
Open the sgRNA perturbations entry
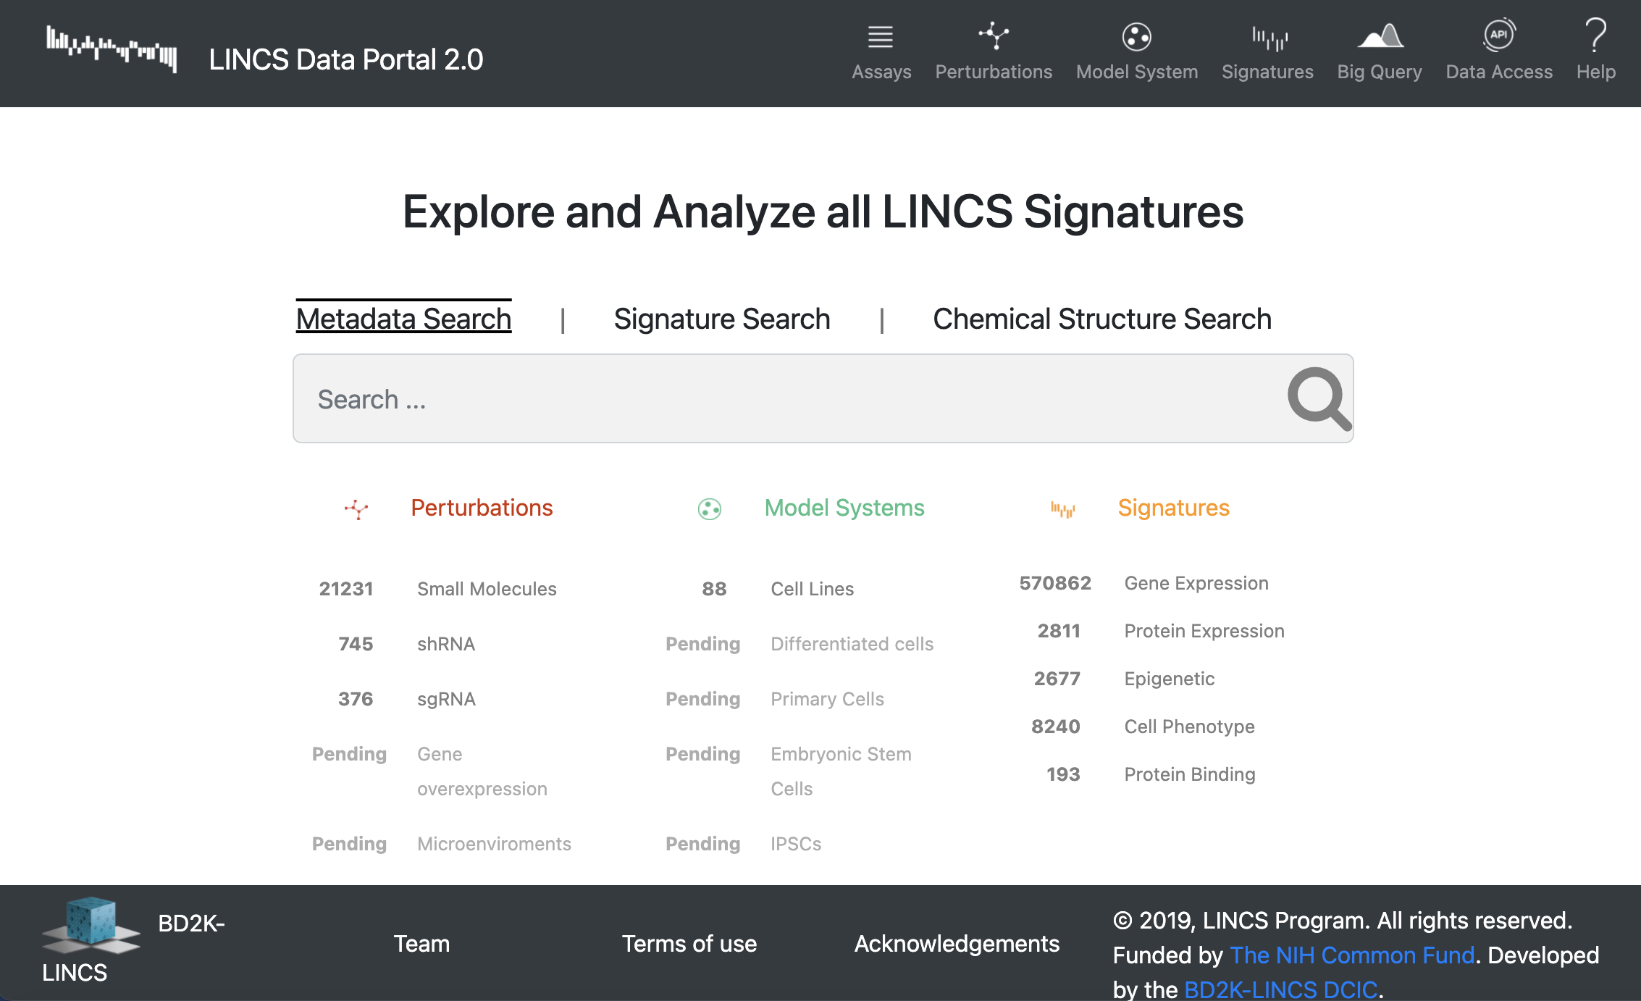coord(446,699)
